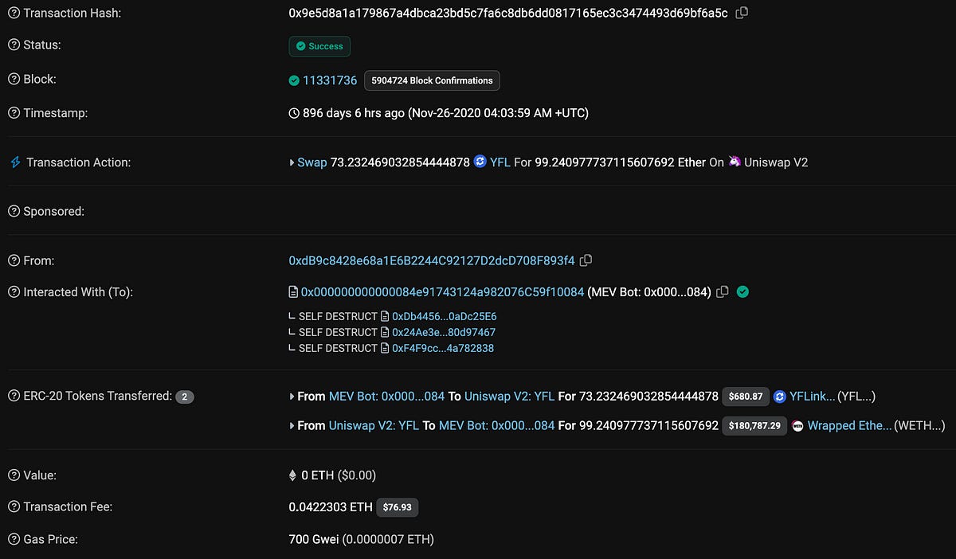This screenshot has width=956, height=559.
Task: Click the Ether diamond icon beside 0 ETH
Action: [x=292, y=475]
